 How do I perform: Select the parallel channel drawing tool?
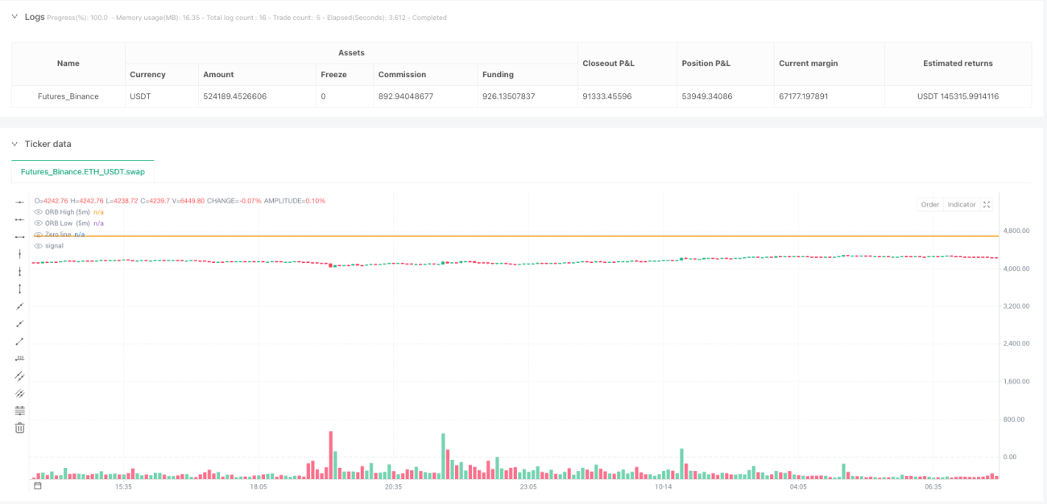pyautogui.click(x=20, y=375)
